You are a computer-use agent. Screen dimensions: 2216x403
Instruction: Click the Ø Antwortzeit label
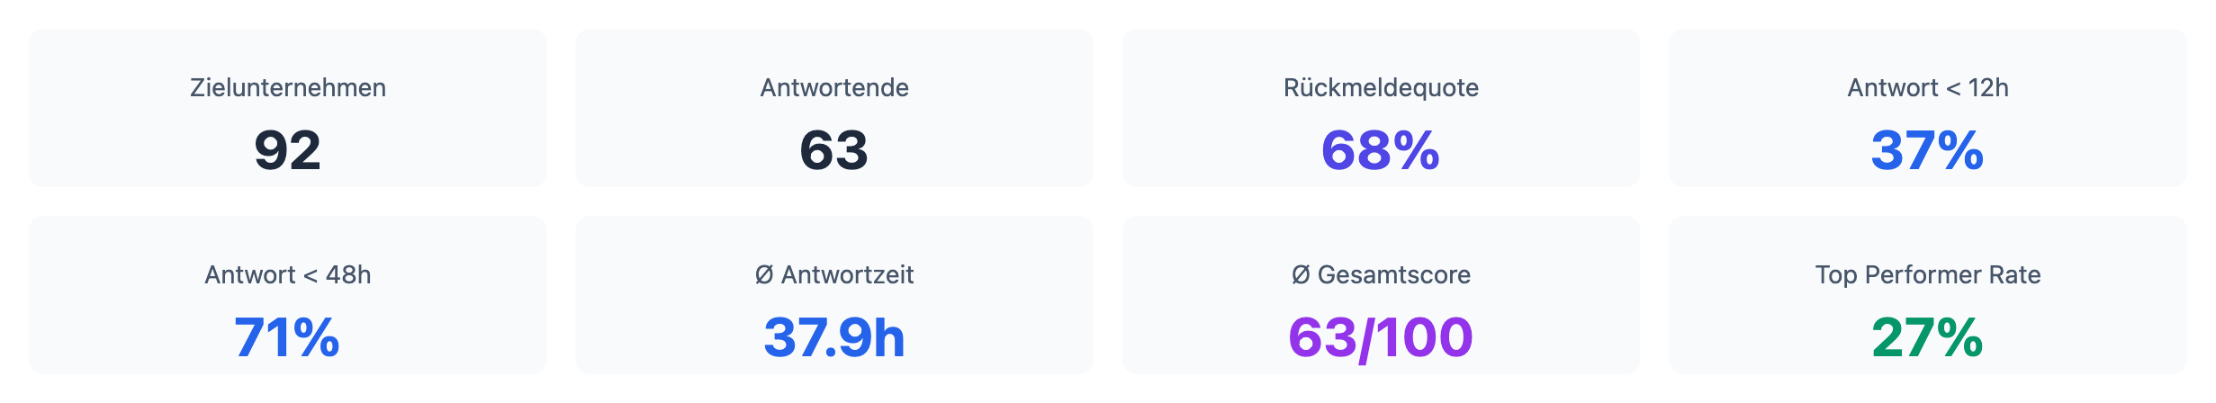tap(834, 274)
